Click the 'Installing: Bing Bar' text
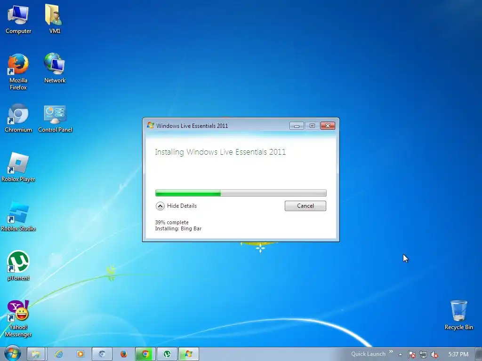 tap(178, 228)
